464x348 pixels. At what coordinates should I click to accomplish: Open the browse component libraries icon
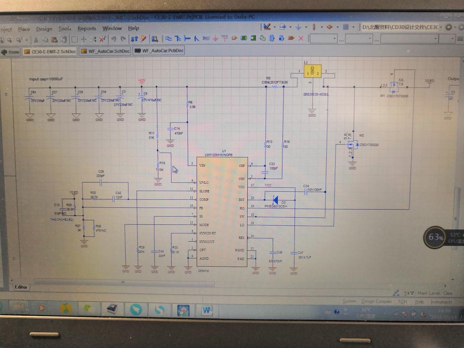[155, 39]
